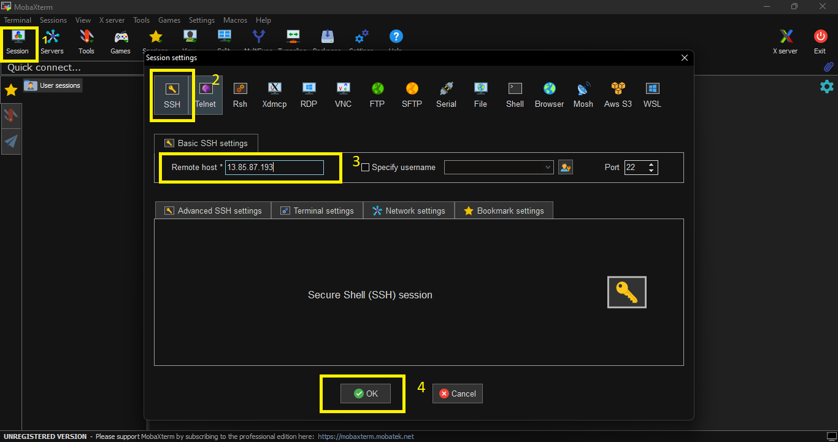This screenshot has height=442, width=838.
Task: Click the Cancel button
Action: (x=458, y=394)
